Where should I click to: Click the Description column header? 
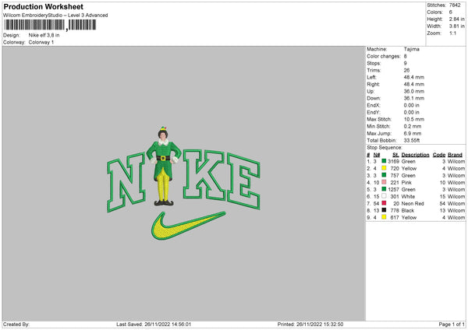pyautogui.click(x=415, y=155)
